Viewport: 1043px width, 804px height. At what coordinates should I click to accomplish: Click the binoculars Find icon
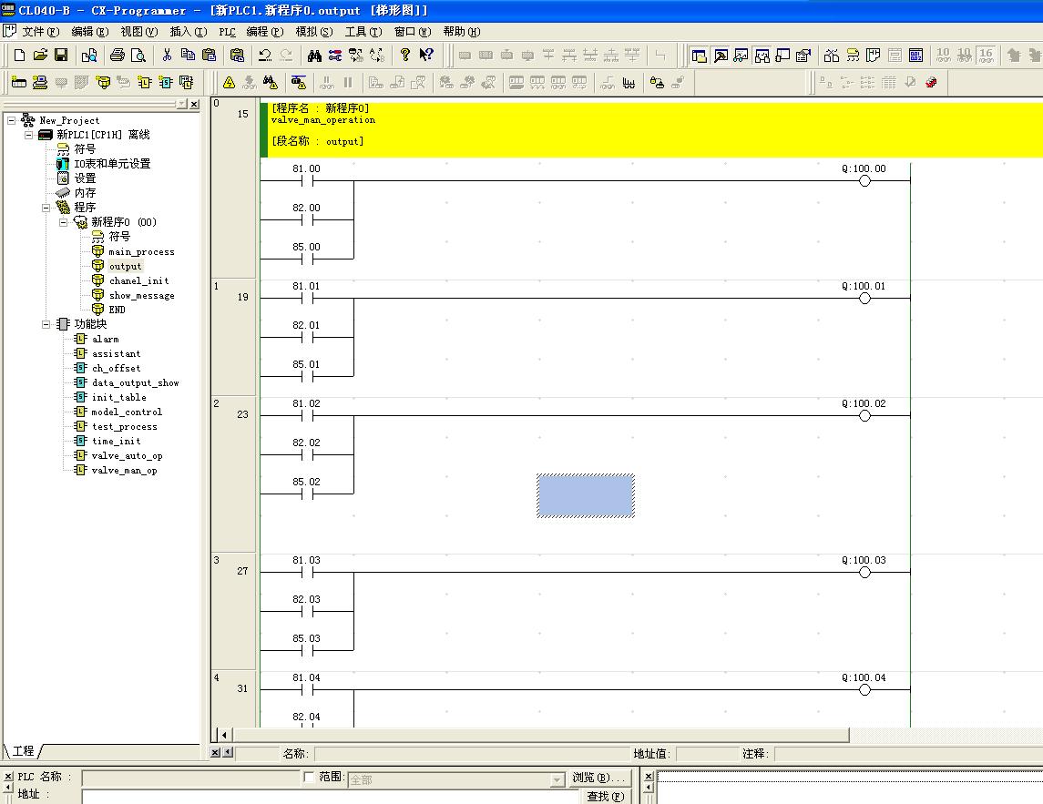[315, 56]
